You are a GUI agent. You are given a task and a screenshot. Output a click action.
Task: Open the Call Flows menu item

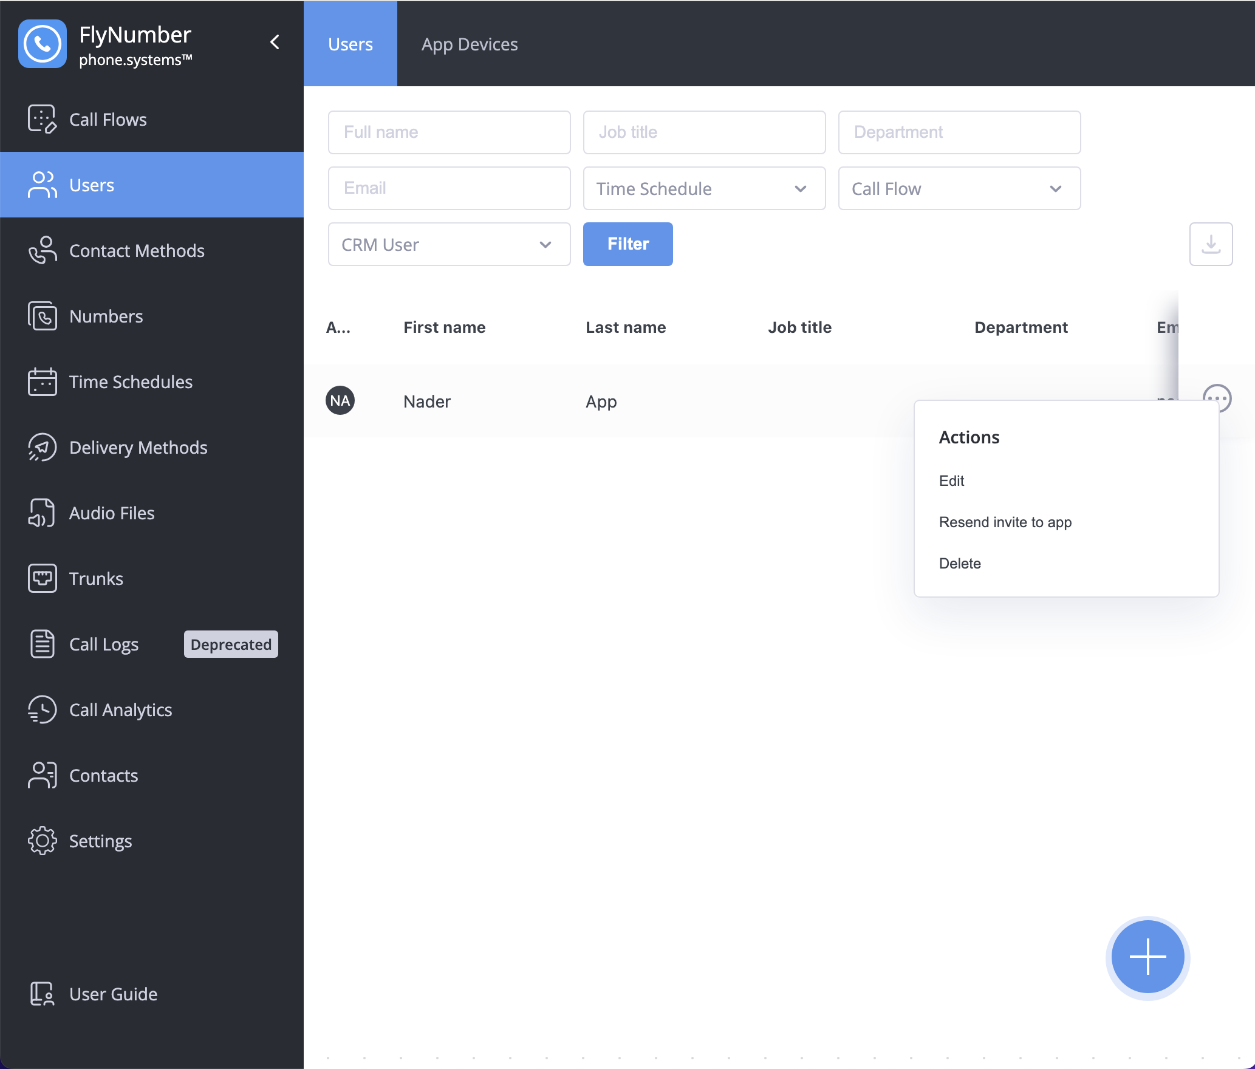coord(152,119)
